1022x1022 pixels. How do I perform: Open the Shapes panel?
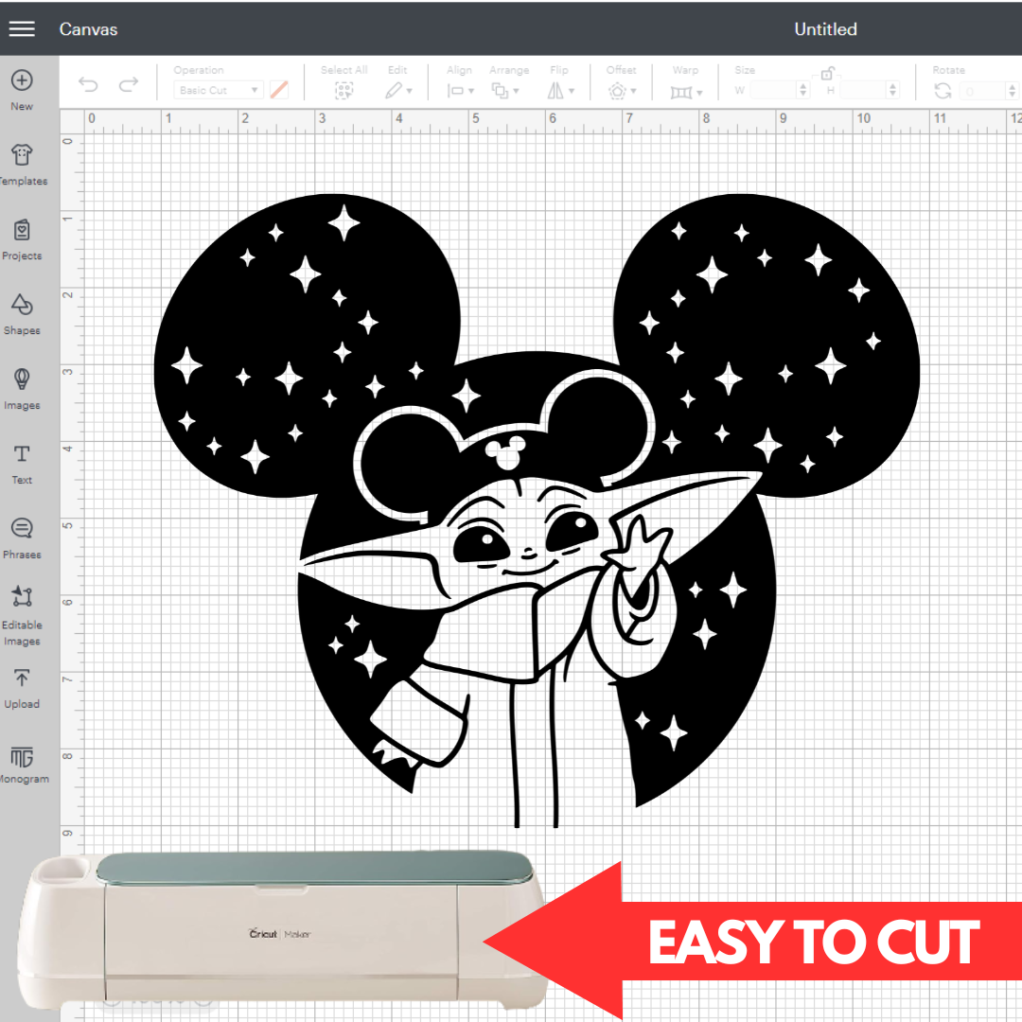point(22,314)
